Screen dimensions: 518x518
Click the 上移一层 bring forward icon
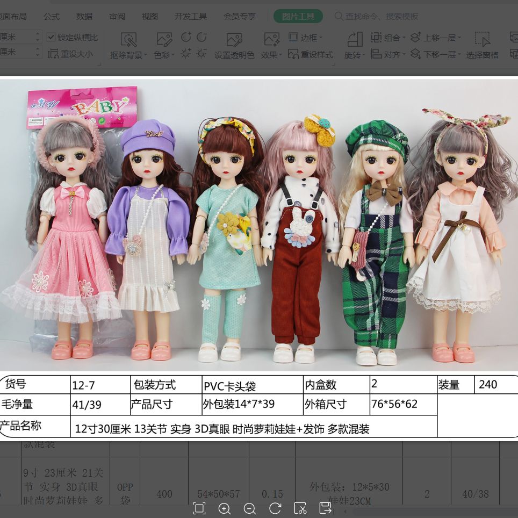click(x=415, y=37)
